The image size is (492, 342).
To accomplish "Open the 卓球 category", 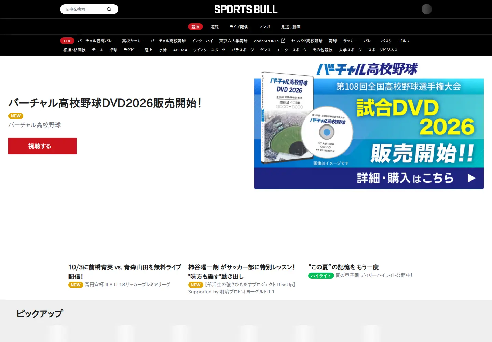I will tap(113, 50).
